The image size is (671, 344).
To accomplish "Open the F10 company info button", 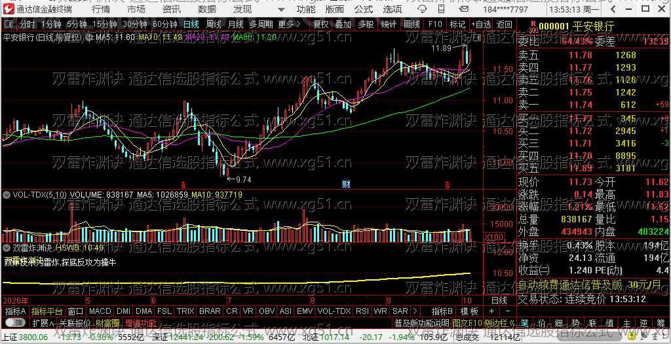I will (x=435, y=24).
